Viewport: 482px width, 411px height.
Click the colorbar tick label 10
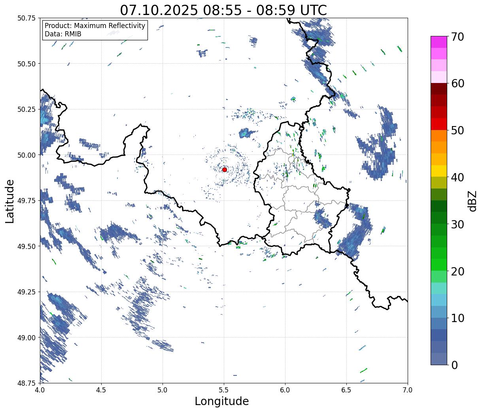point(457,318)
